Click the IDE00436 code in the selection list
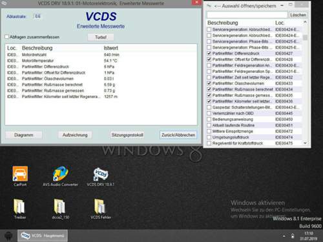The image size is (323, 242). [284, 101]
